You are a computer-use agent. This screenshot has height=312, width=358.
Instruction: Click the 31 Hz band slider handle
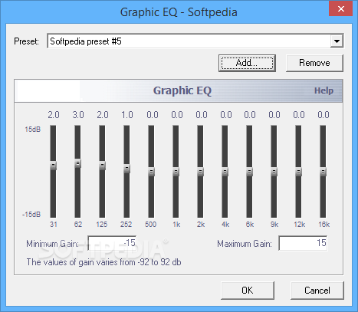pyautogui.click(x=53, y=166)
